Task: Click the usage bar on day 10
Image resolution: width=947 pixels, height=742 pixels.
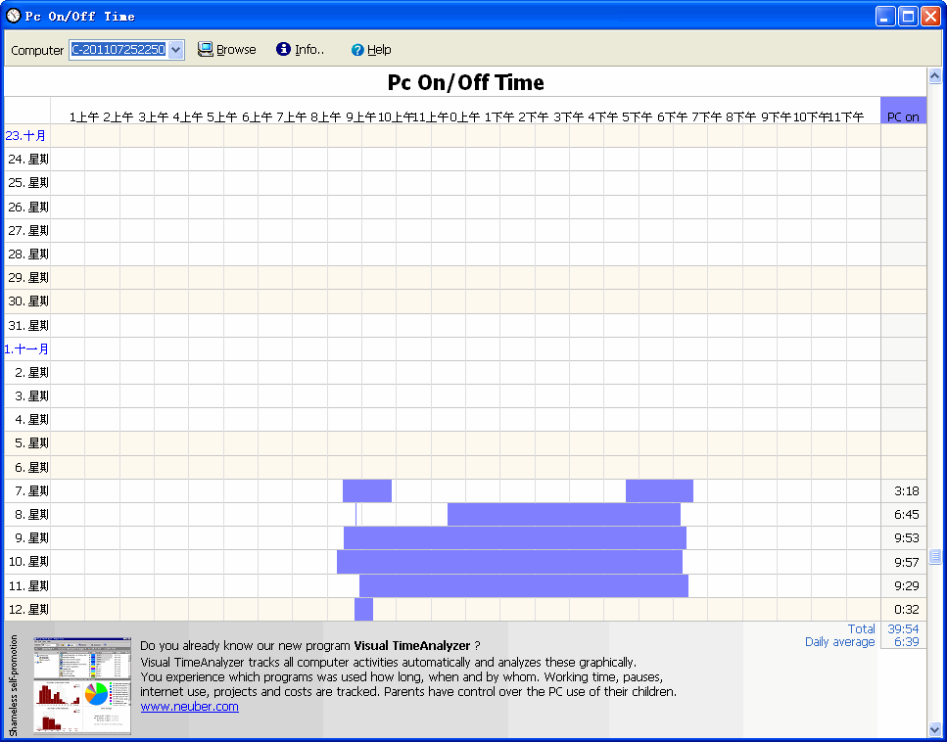Action: coord(510,562)
